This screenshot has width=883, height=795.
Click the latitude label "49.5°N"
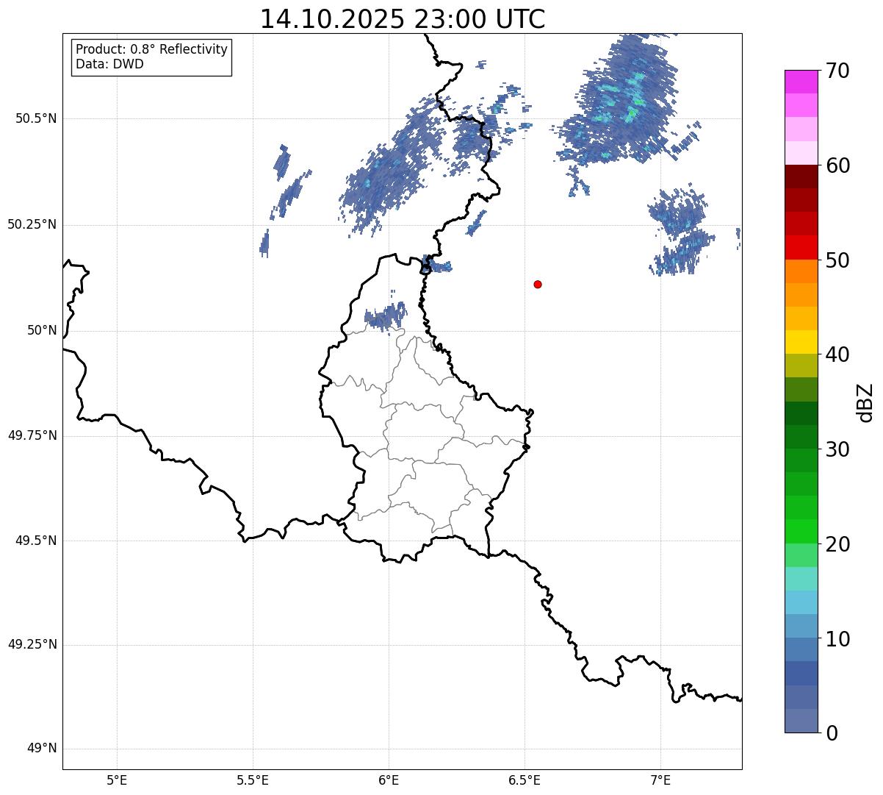point(36,541)
